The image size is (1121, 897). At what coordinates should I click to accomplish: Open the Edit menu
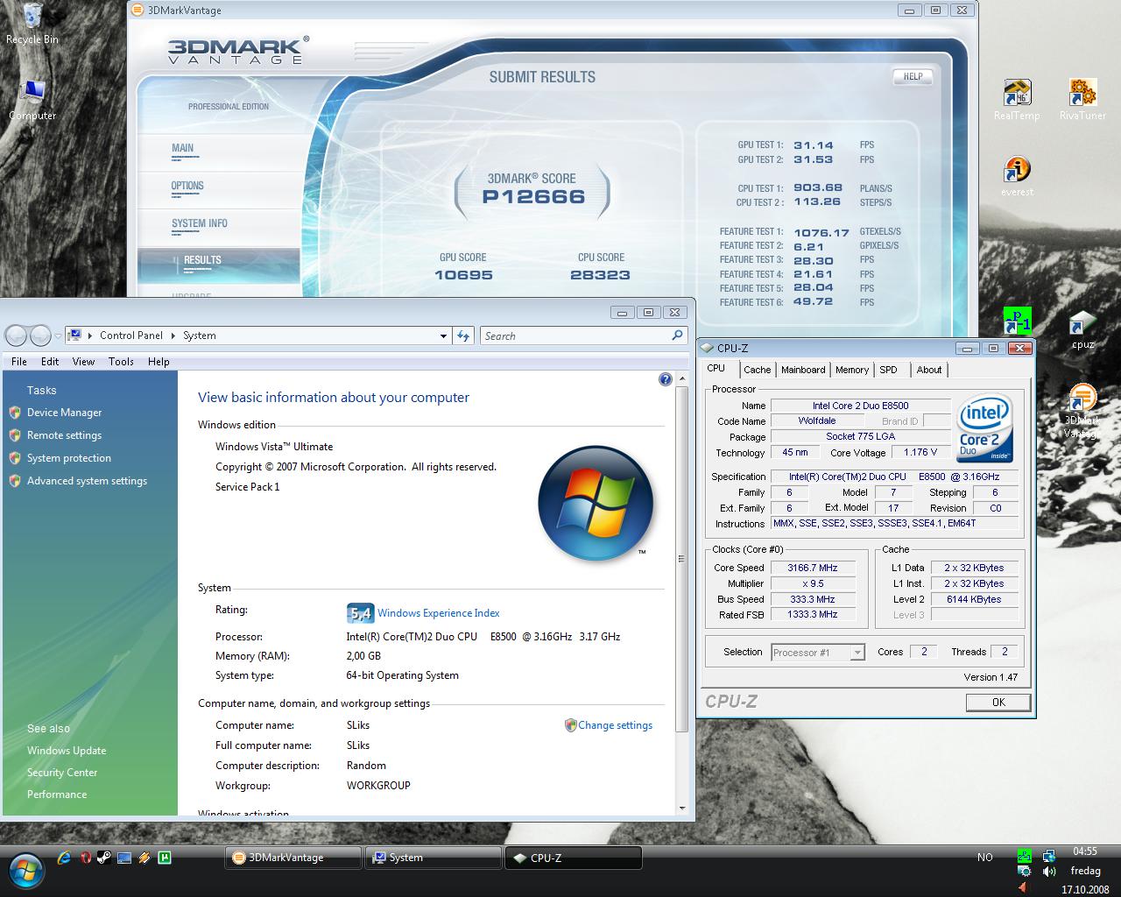(50, 361)
